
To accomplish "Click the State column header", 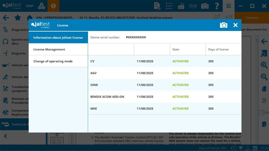I will pos(176,49).
